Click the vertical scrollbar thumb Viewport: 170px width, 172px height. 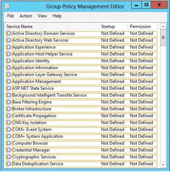(x=163, y=37)
